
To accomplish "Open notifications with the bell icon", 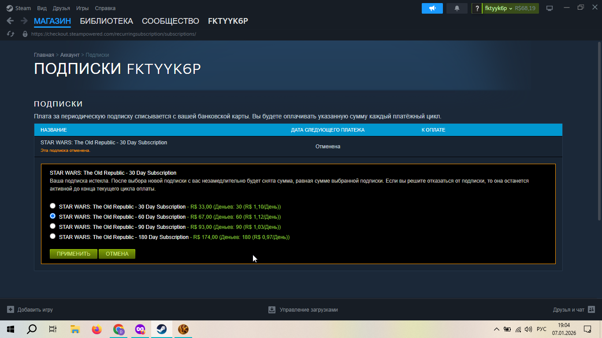I will (457, 8).
